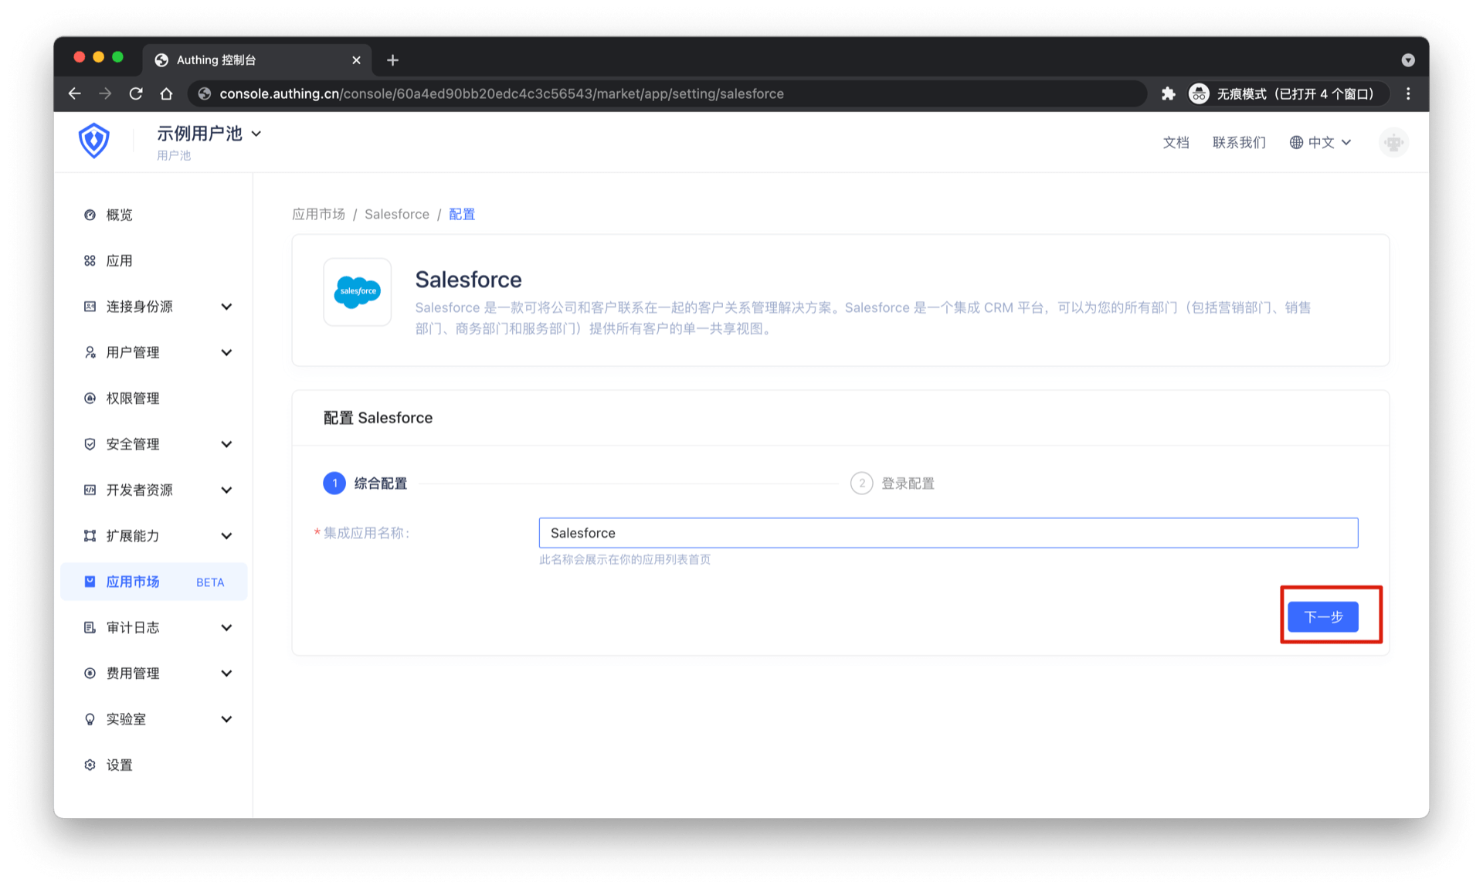Open 设置 settings in sidebar

click(119, 765)
